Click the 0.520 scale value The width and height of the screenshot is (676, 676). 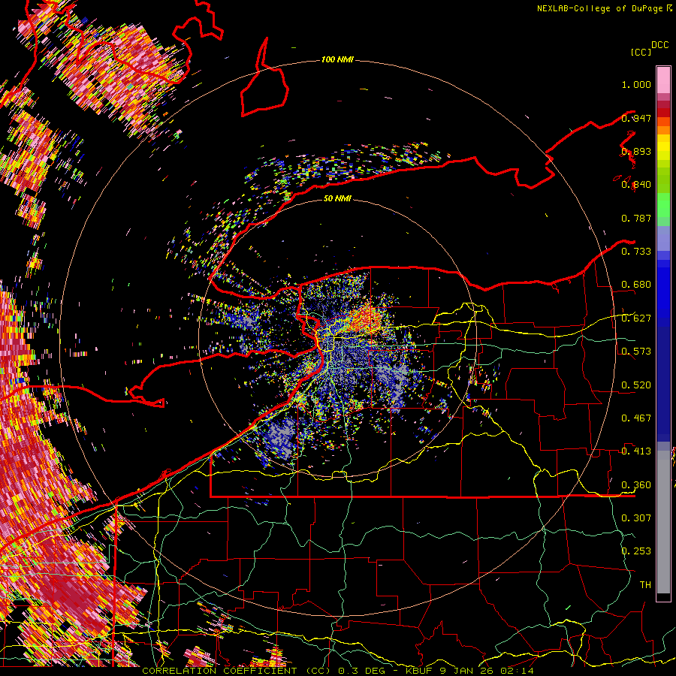coord(636,385)
